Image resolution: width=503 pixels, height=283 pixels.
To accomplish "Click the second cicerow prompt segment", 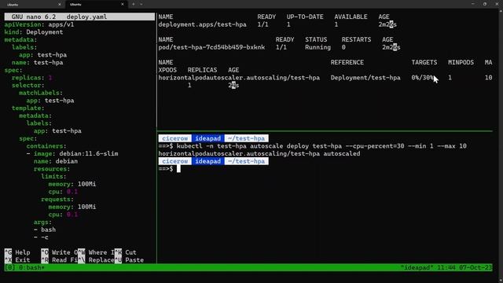I will (x=174, y=161).
